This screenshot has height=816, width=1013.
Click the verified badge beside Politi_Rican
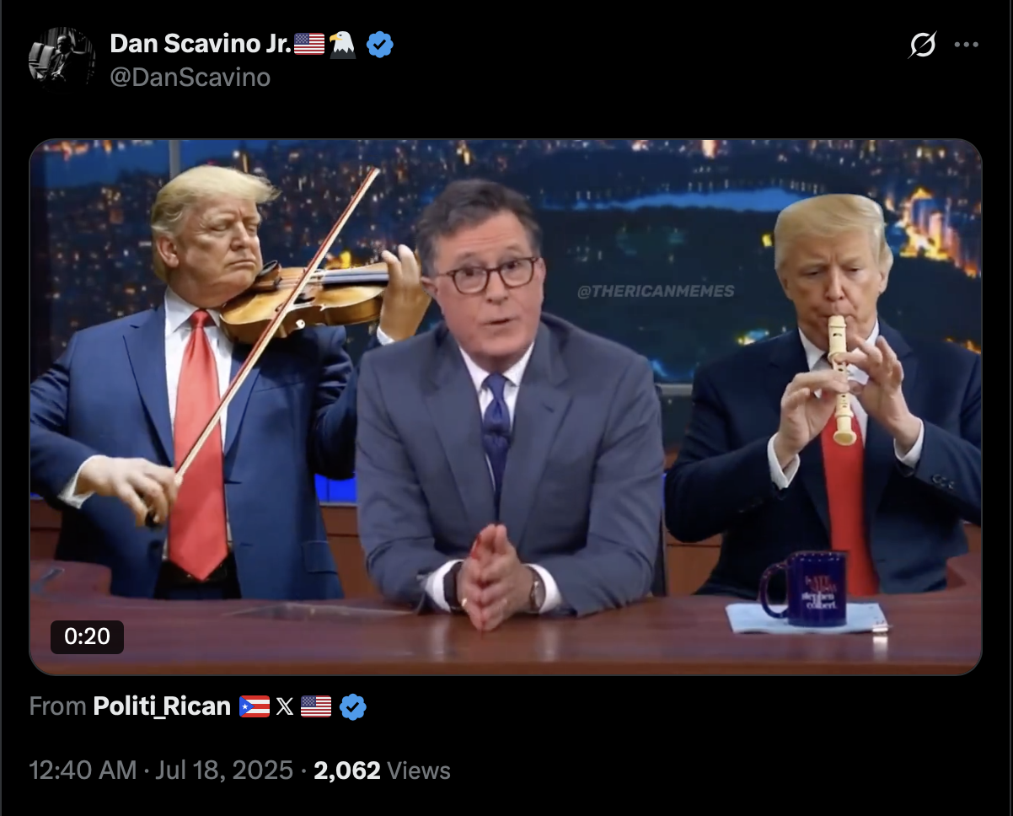point(353,706)
